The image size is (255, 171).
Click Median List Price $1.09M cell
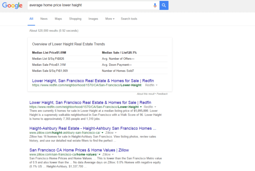click(49, 53)
